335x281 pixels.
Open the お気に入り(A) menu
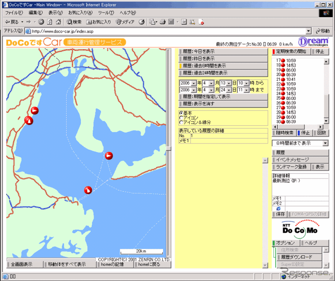click(80, 13)
